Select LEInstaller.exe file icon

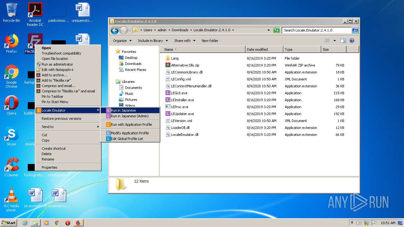pyautogui.click(x=168, y=100)
